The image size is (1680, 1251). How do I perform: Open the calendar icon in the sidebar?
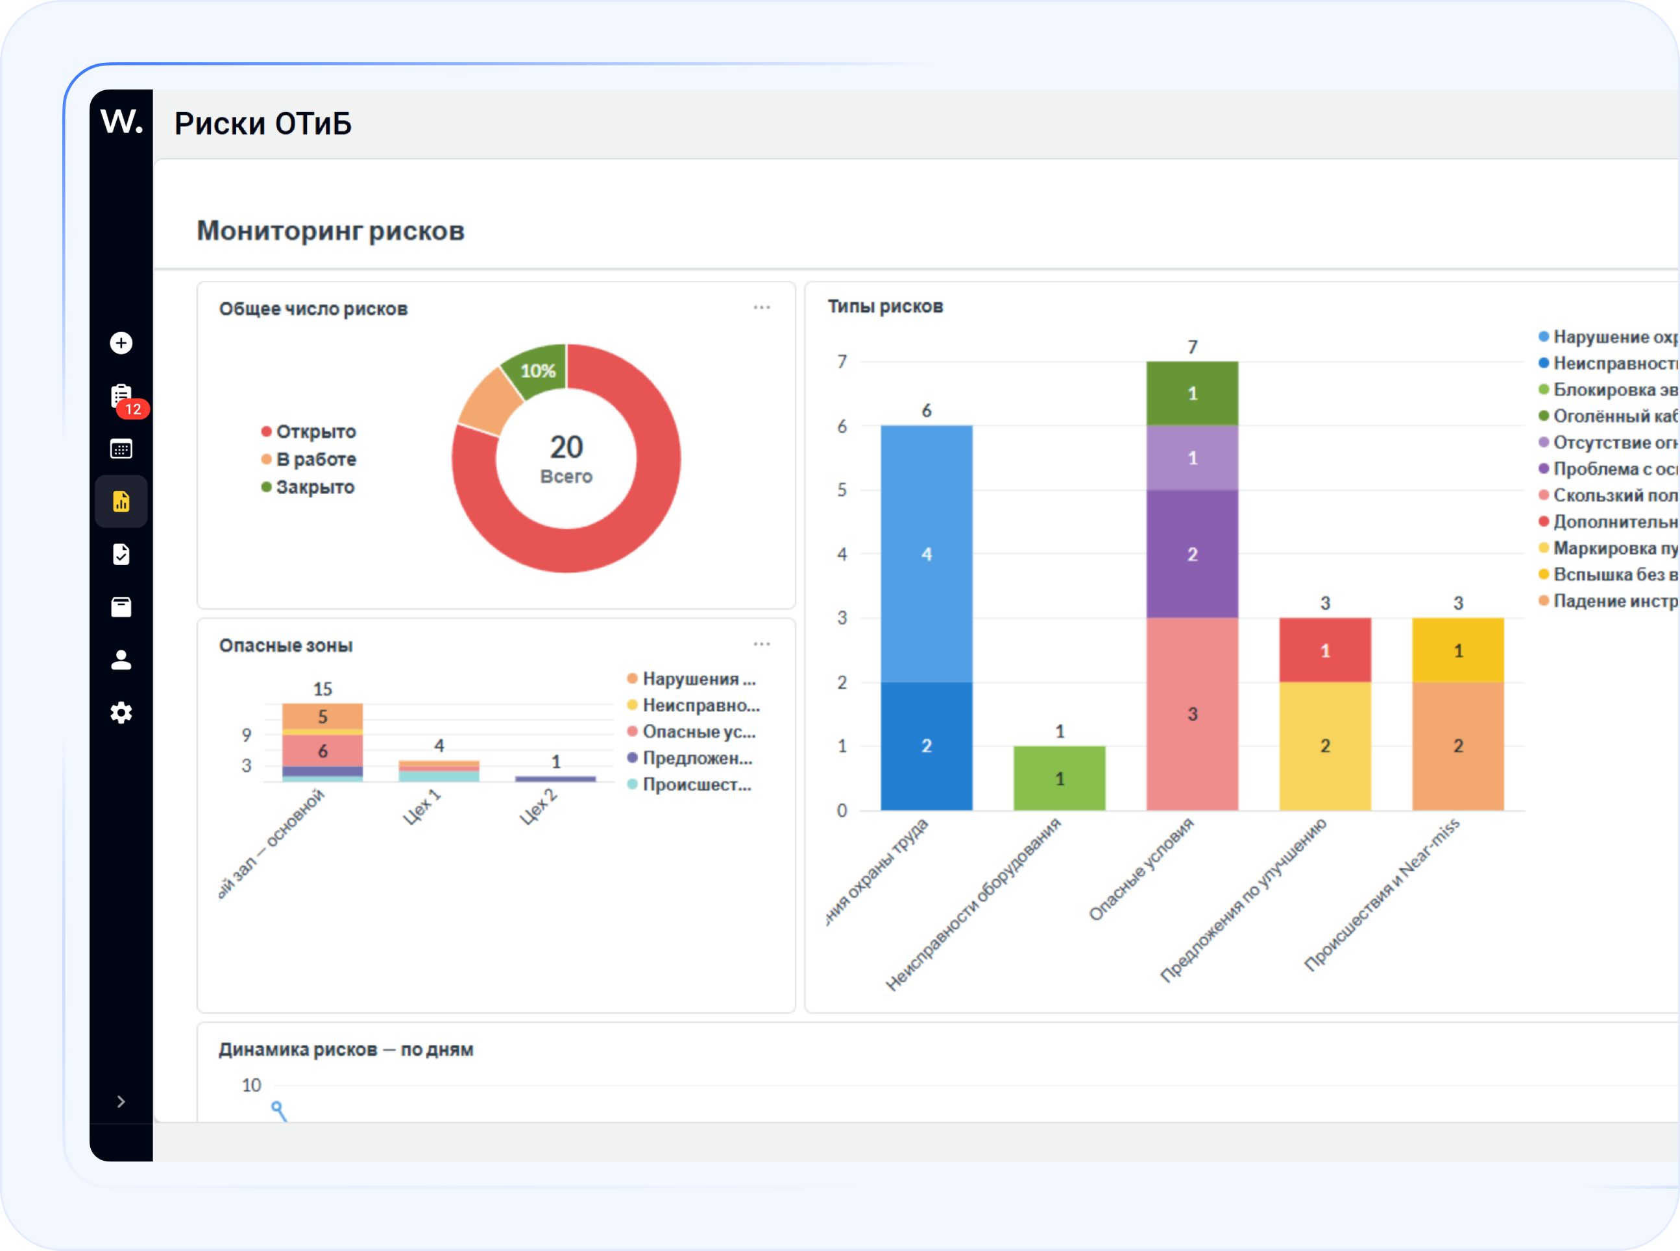[121, 449]
